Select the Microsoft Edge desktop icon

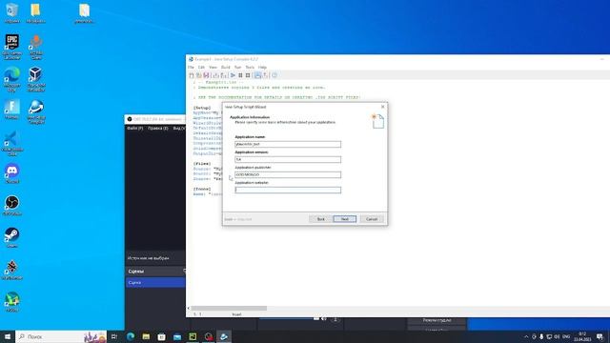tap(12, 79)
